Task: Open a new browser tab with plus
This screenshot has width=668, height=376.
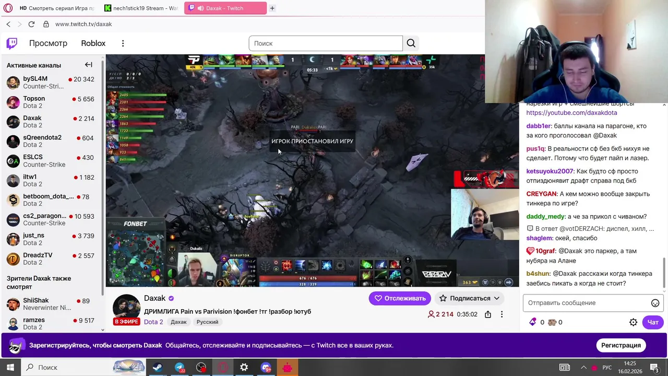Action: pyautogui.click(x=272, y=8)
